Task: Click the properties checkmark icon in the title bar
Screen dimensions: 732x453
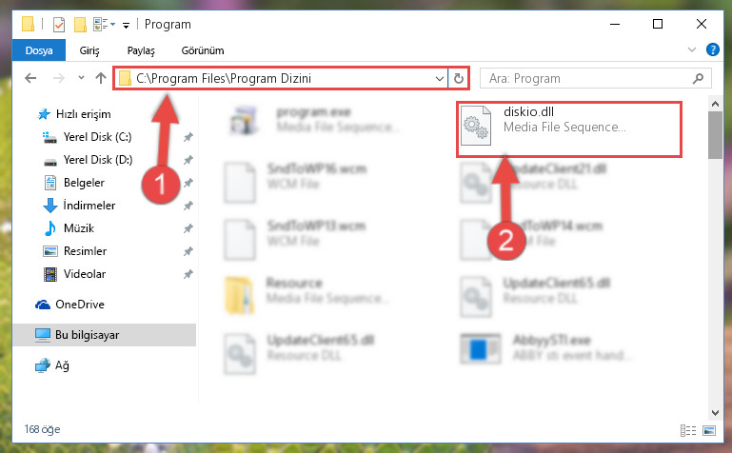Action: (x=59, y=24)
